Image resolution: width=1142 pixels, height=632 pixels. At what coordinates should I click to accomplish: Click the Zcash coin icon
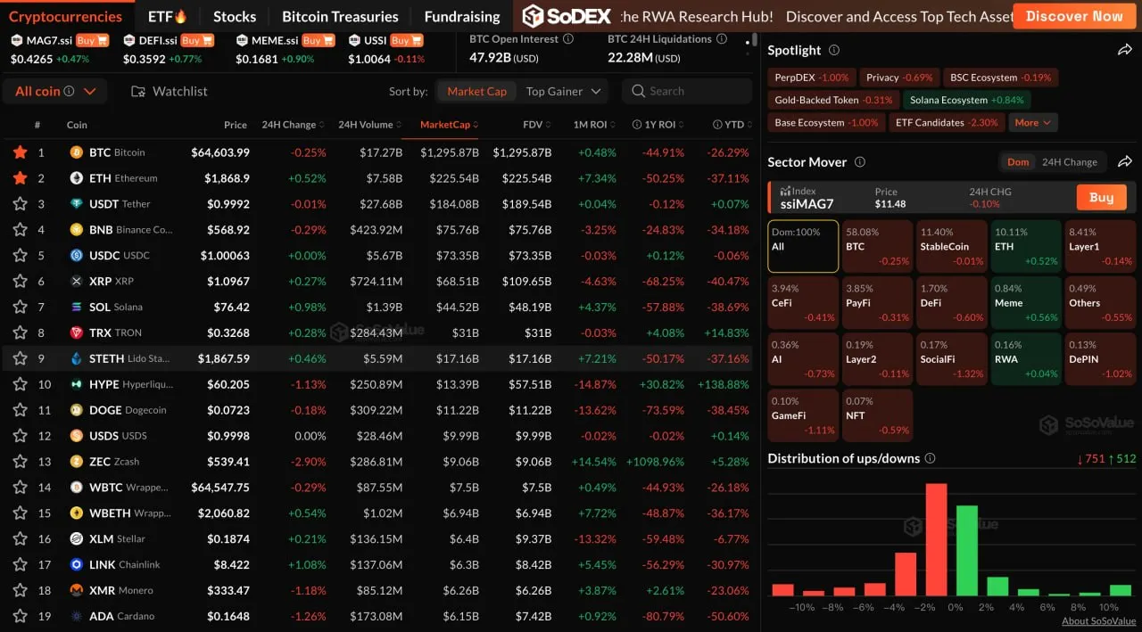(77, 463)
